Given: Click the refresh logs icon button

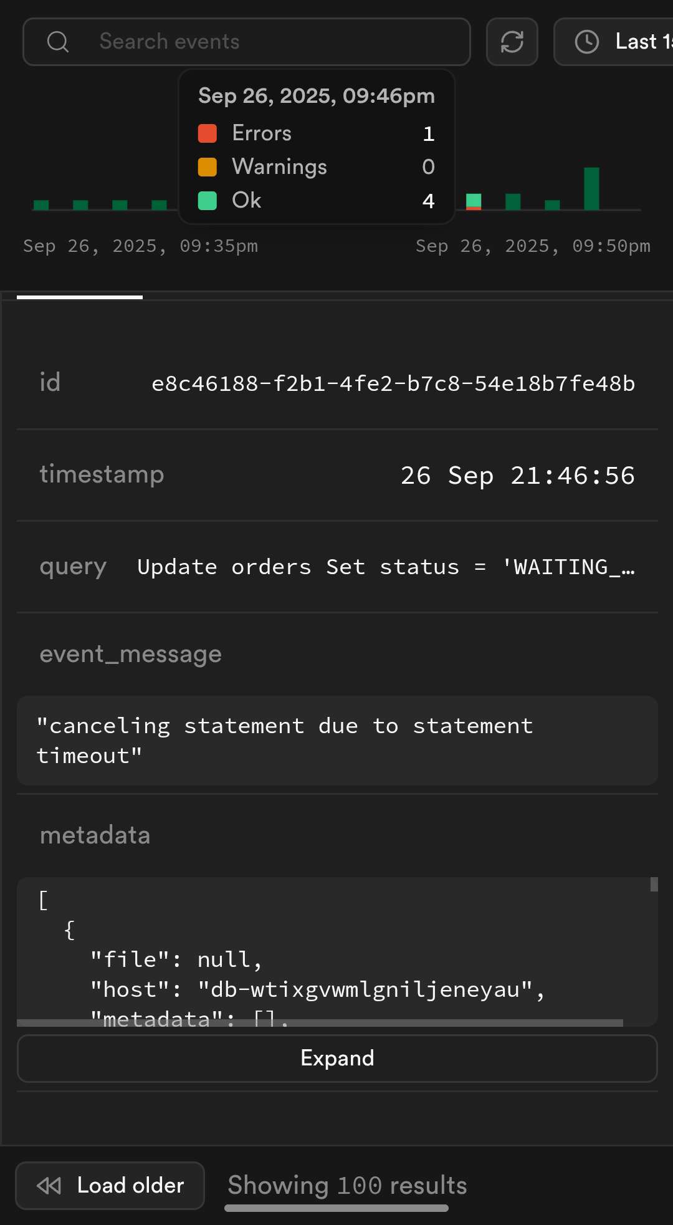Looking at the screenshot, I should (x=512, y=42).
